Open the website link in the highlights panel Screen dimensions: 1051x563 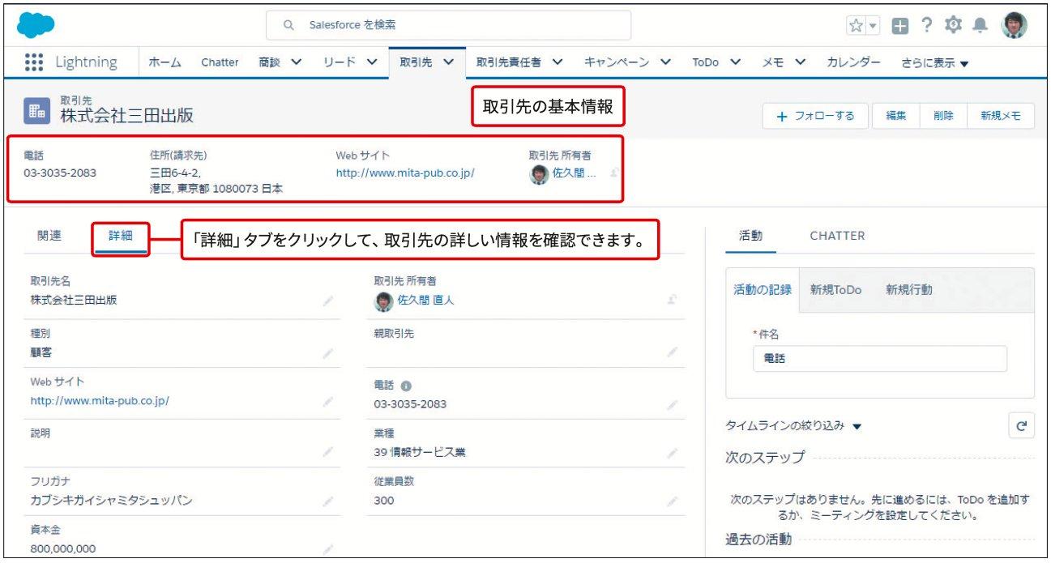pos(405,173)
